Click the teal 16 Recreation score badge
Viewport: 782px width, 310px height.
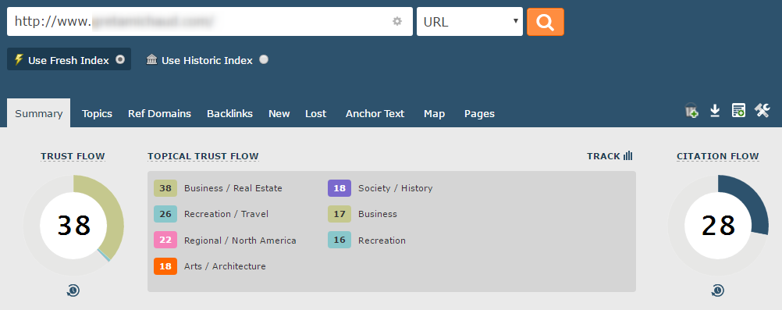click(x=339, y=240)
